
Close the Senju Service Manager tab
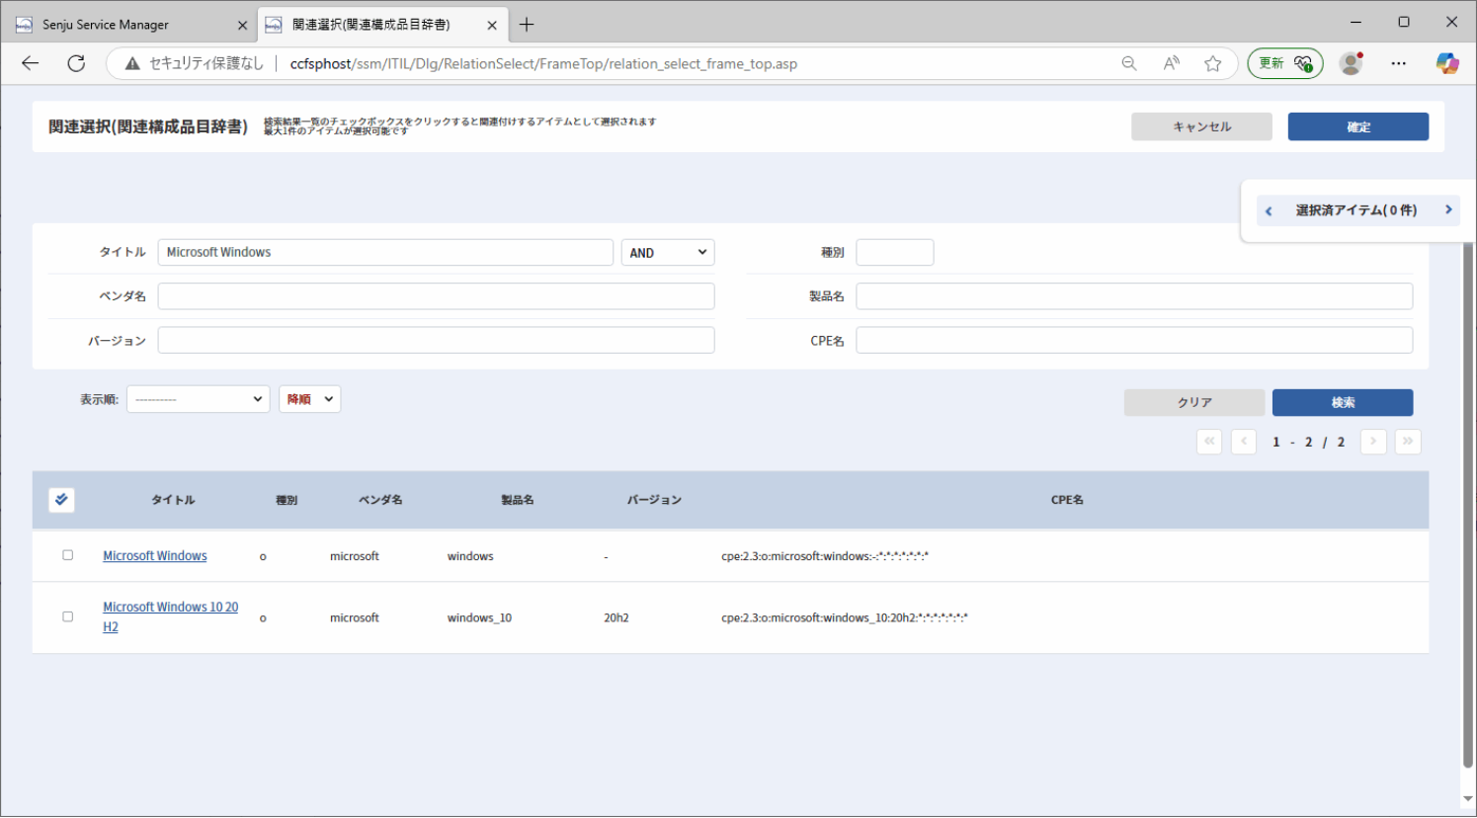coord(242,26)
